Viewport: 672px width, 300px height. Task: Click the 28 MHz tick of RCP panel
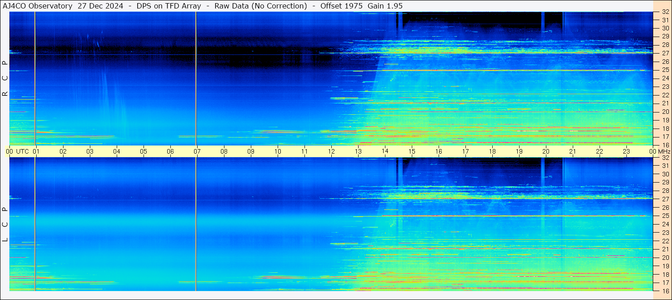click(665, 45)
